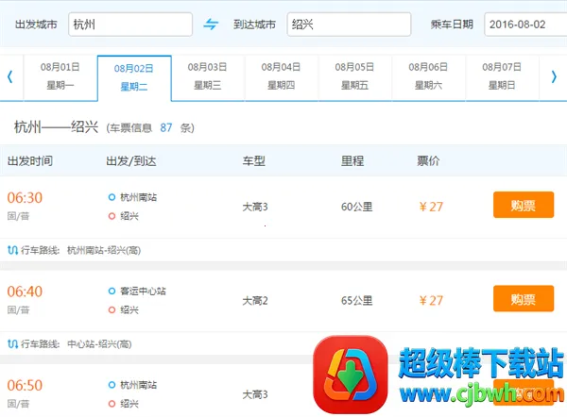
Task: Click the 里程 column header
Action: coord(352,160)
